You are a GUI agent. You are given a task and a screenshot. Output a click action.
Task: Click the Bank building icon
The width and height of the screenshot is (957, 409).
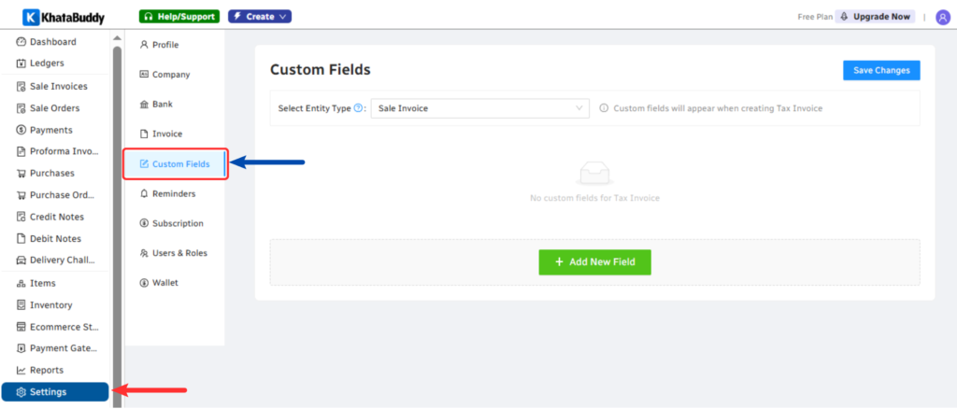pyautogui.click(x=144, y=105)
